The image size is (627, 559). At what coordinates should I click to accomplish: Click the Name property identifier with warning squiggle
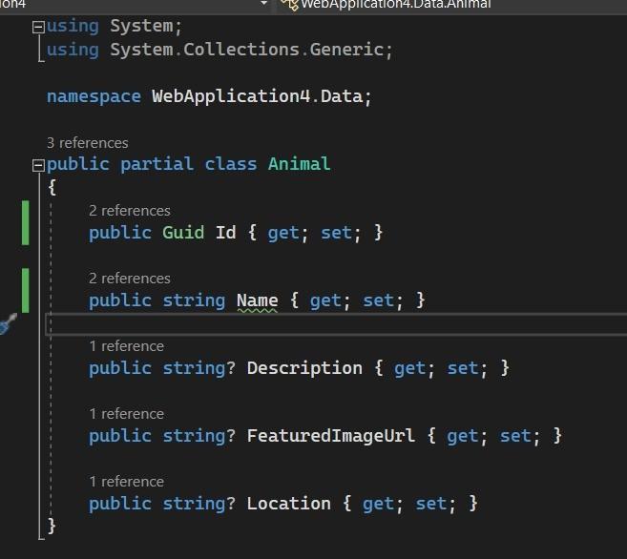(257, 300)
